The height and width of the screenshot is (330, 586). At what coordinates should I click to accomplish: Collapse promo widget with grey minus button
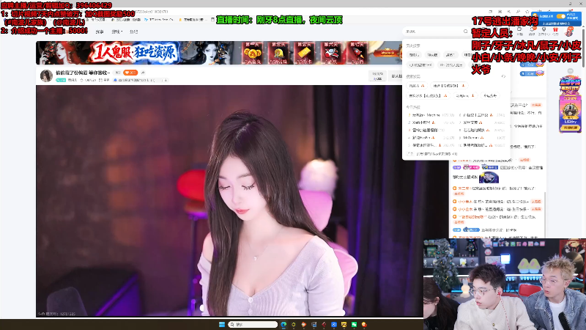point(571,71)
